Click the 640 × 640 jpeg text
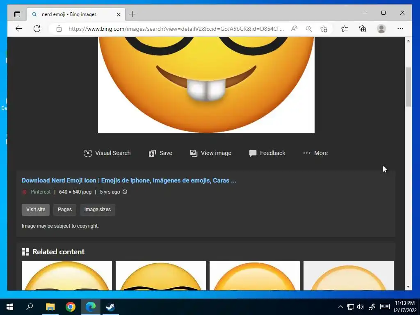Image resolution: width=420 pixels, height=315 pixels. coord(75,192)
